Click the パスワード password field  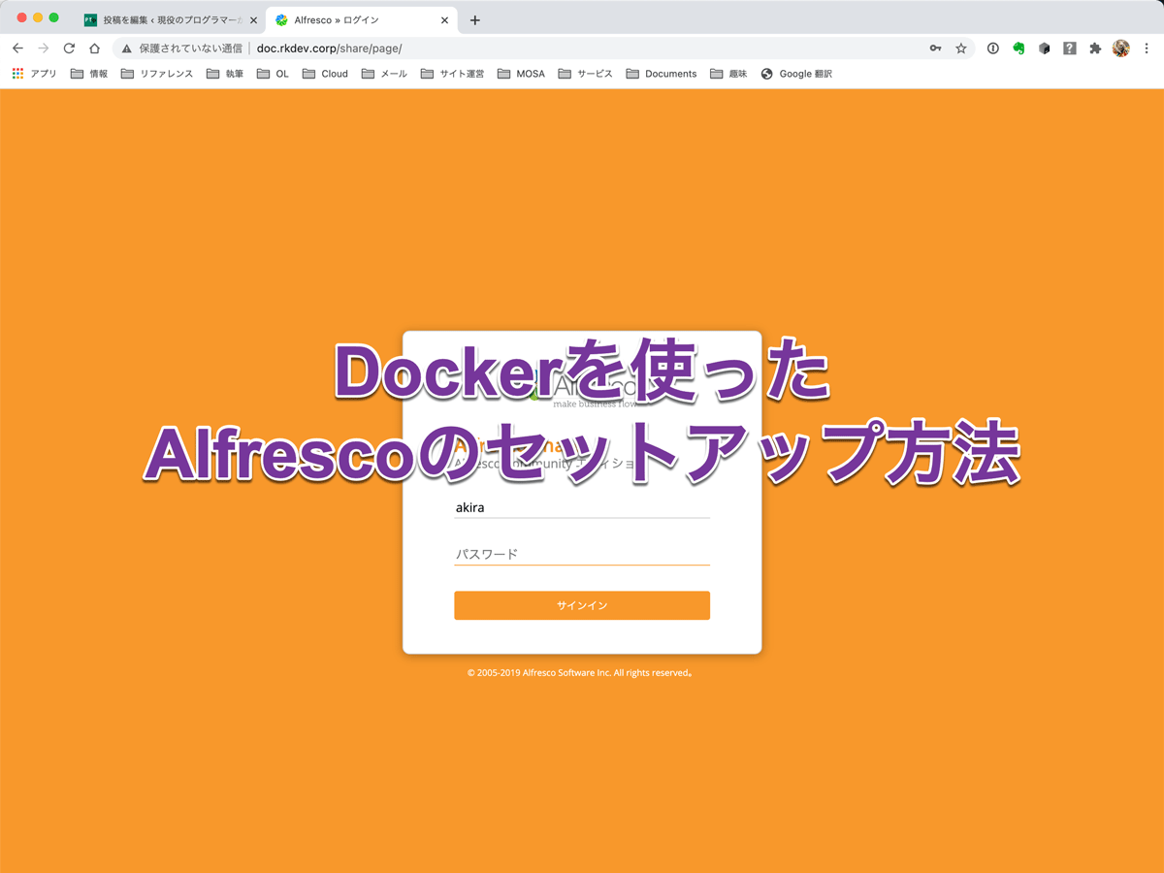click(x=582, y=554)
